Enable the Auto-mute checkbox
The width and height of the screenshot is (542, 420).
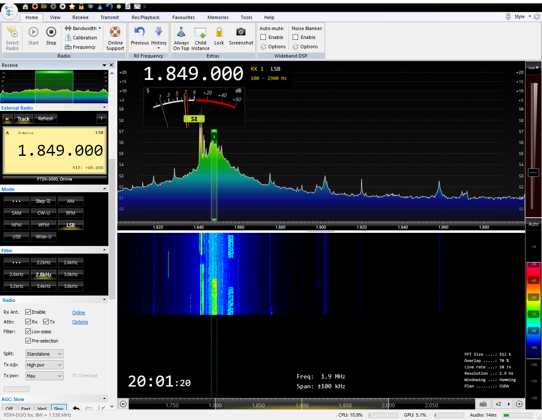(x=263, y=37)
